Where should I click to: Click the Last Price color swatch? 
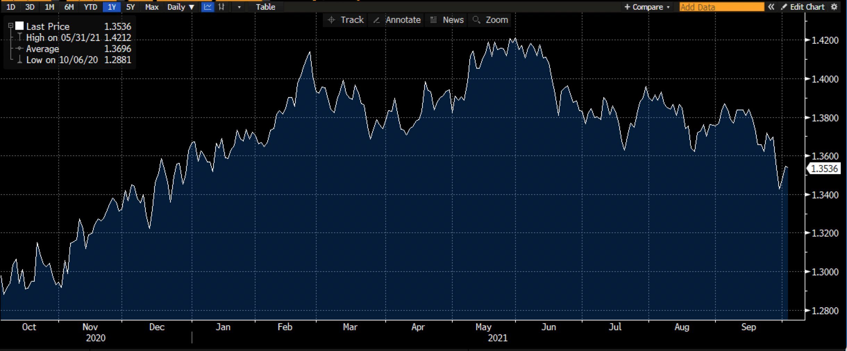click(x=20, y=26)
